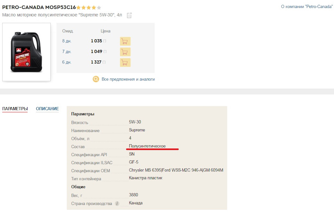This screenshot has height=214, width=334.
Task: Add the 1 049 price offer to cart
Action: coord(125,52)
